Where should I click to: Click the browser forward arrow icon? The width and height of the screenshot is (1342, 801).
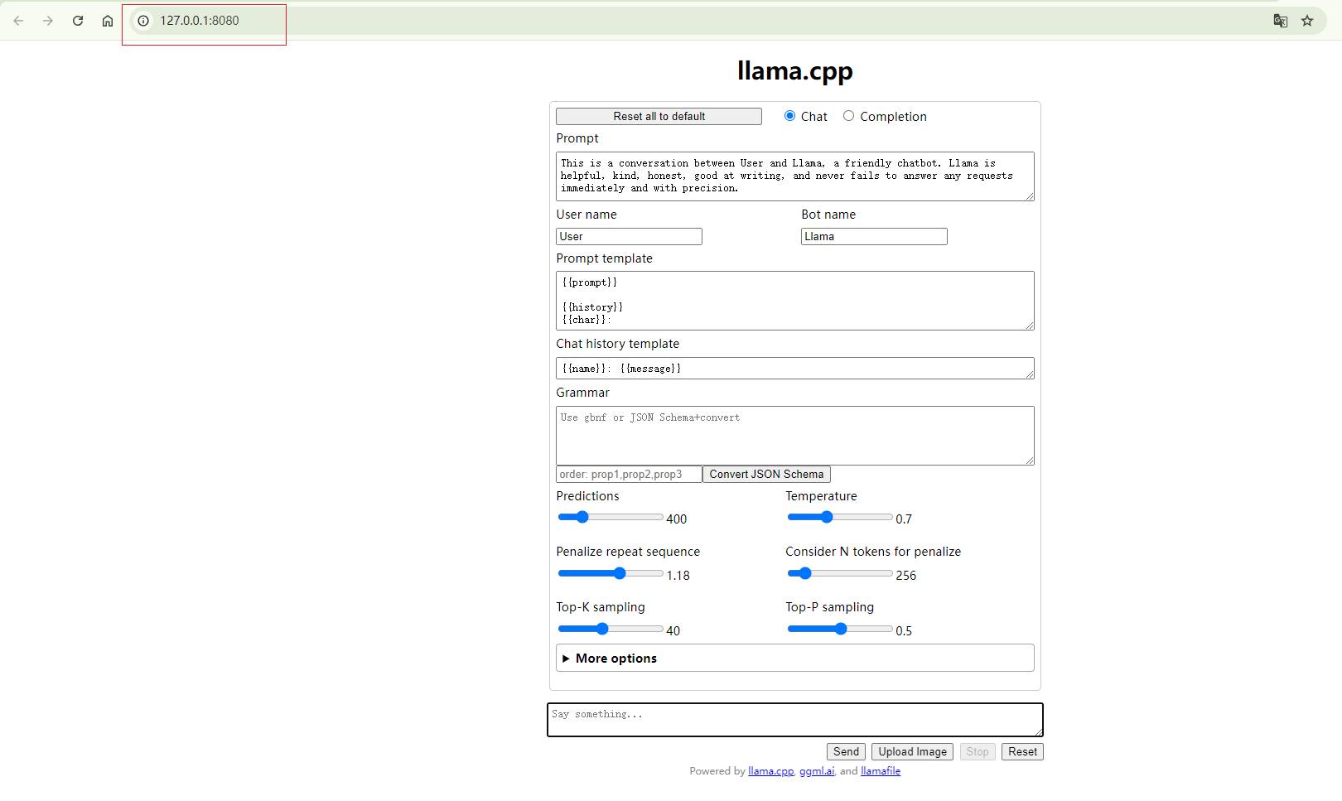click(x=48, y=21)
